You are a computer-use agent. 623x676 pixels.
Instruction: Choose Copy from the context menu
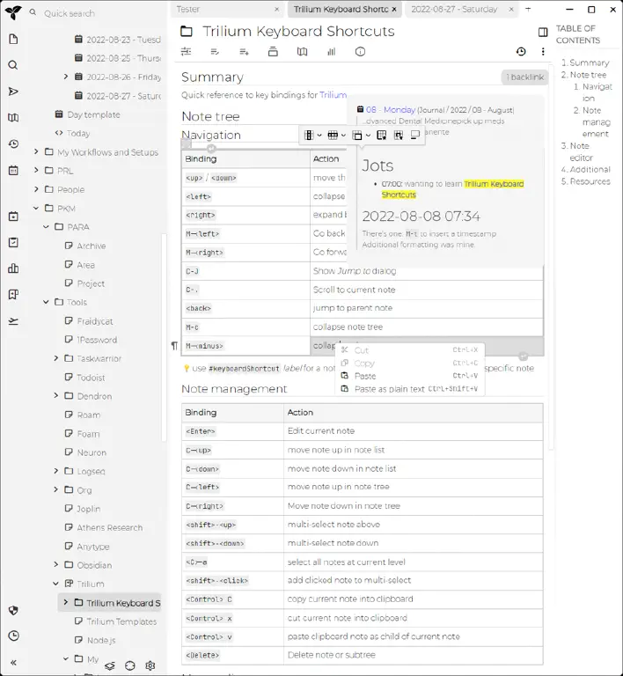point(409,363)
